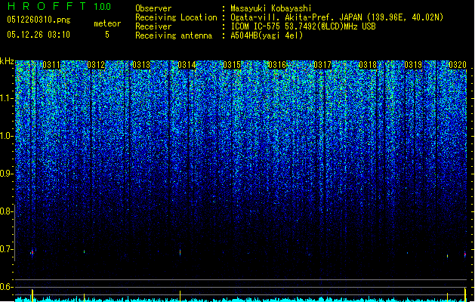Screen dimensions: 475x302
Task: Click the Receiving Location field label
Action: pos(176,17)
